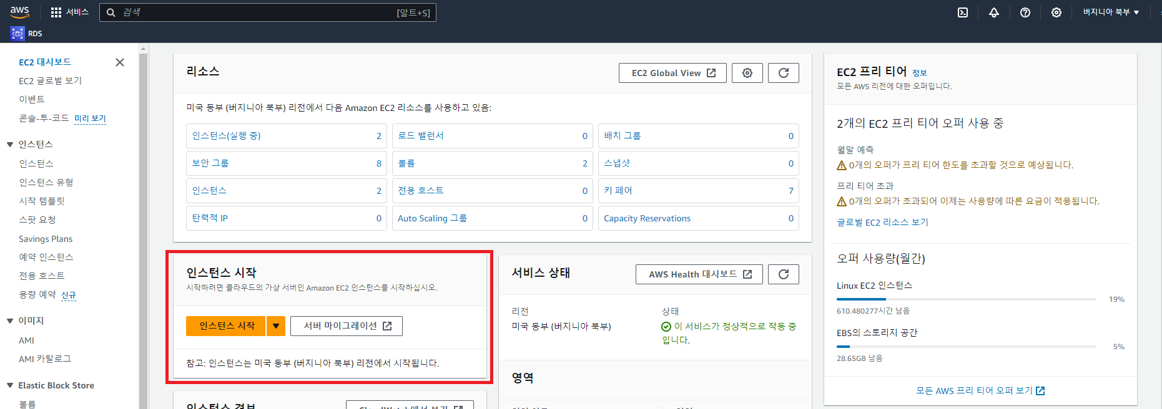Open 보안 그룹 resource link
This screenshot has height=409, width=1162.
[x=210, y=163]
